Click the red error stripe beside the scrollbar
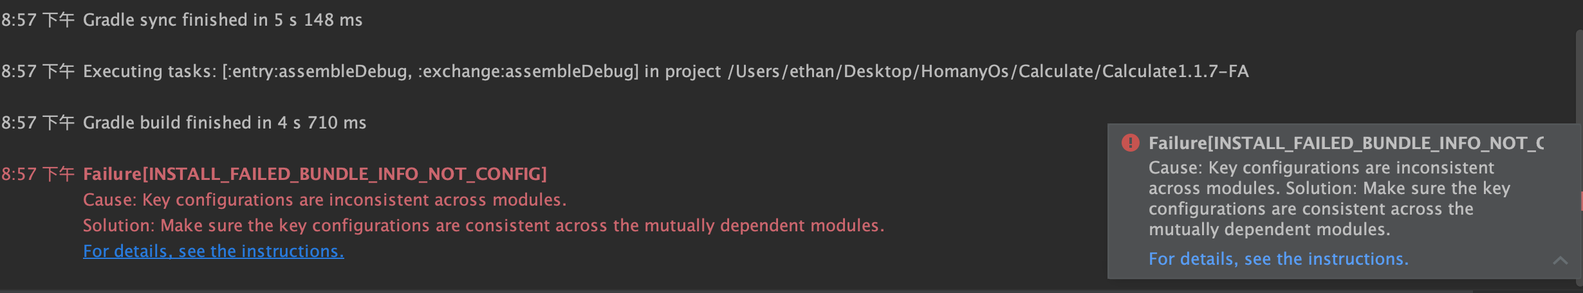Screen dimensions: 1583x293 point(1581,201)
